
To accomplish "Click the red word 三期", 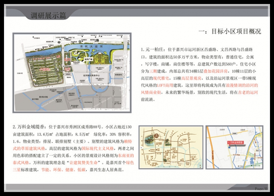I will pyautogui.click(x=153, y=71).
